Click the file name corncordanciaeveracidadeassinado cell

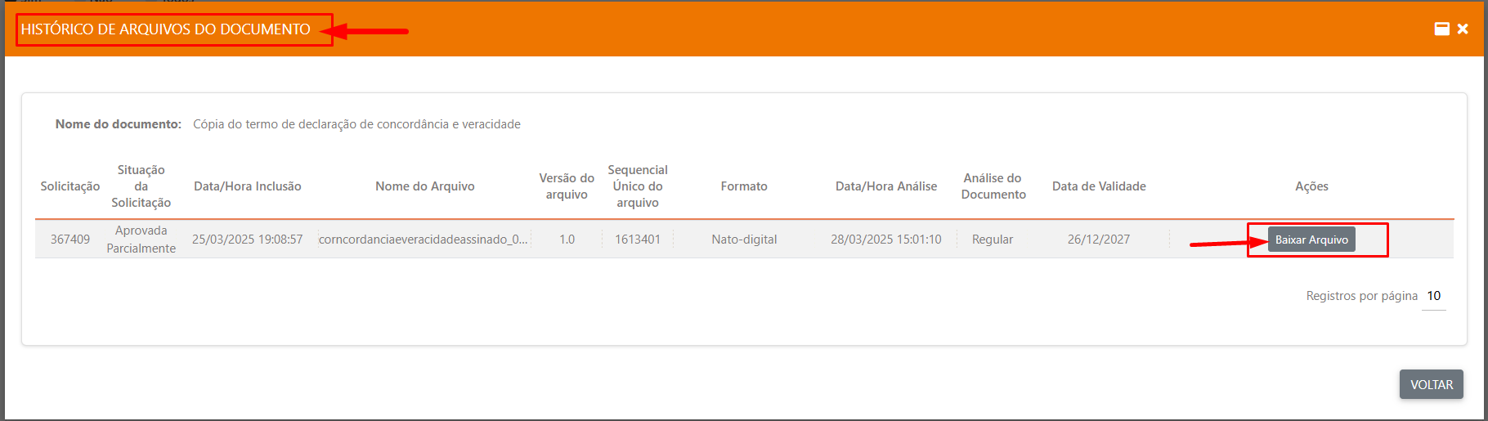[424, 240]
